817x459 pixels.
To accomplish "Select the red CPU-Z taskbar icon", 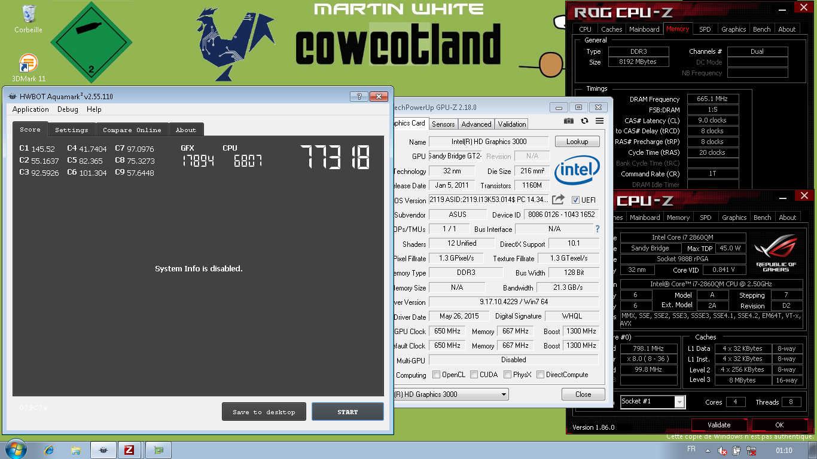I will [x=129, y=450].
